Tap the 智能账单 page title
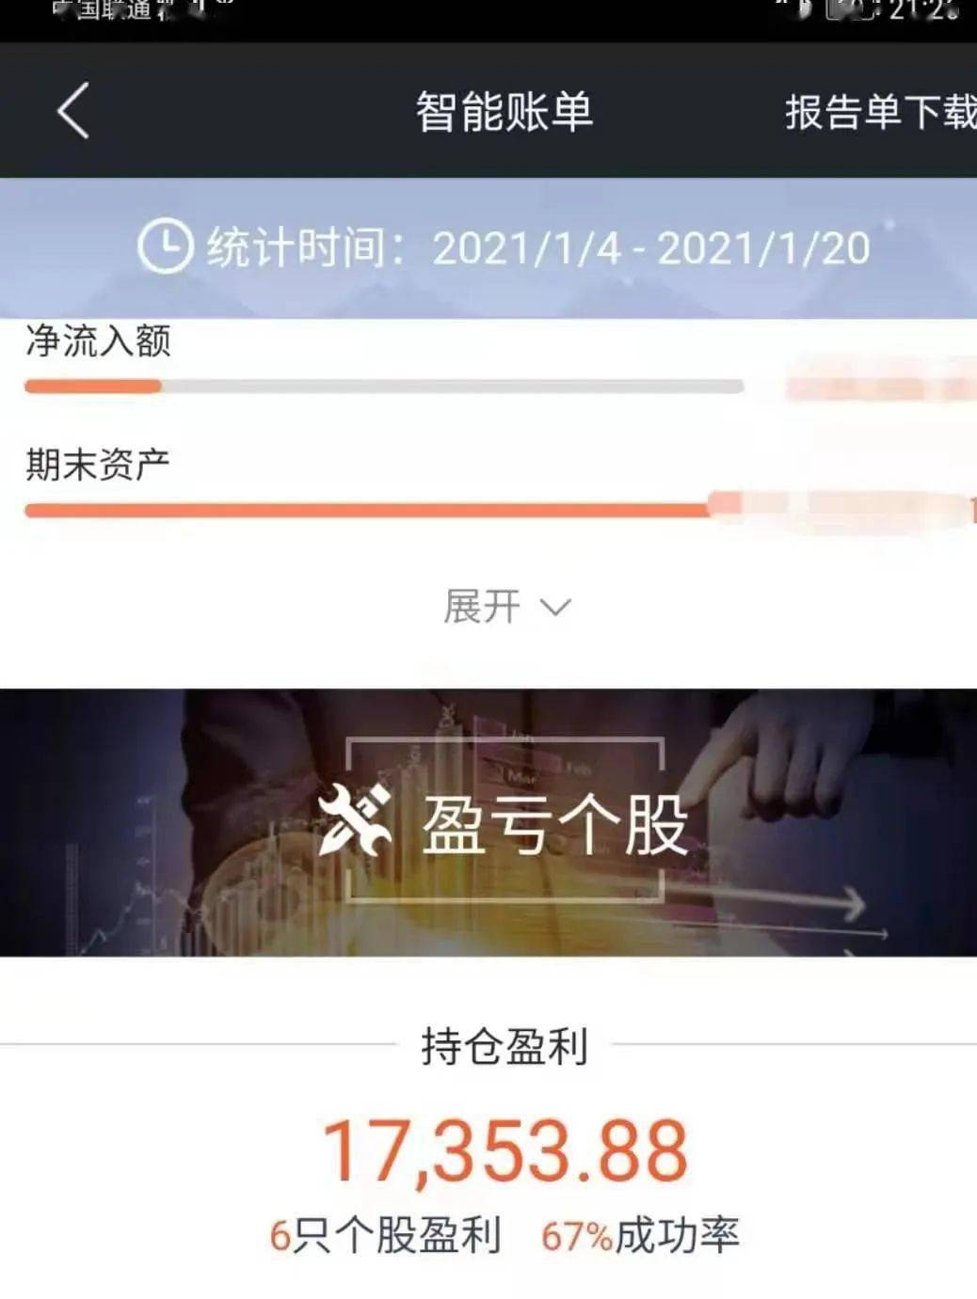Image resolution: width=977 pixels, height=1299 pixels. point(505,112)
